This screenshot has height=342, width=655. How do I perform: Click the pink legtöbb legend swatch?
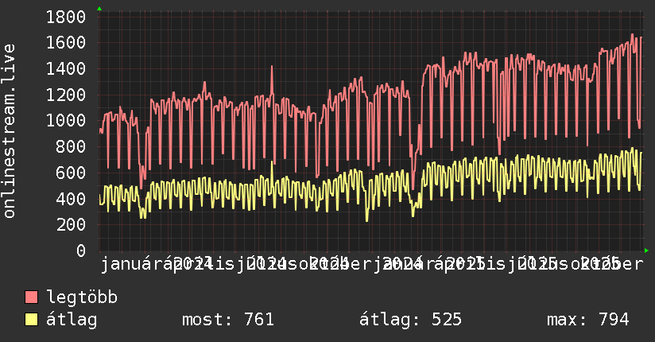tap(31, 297)
